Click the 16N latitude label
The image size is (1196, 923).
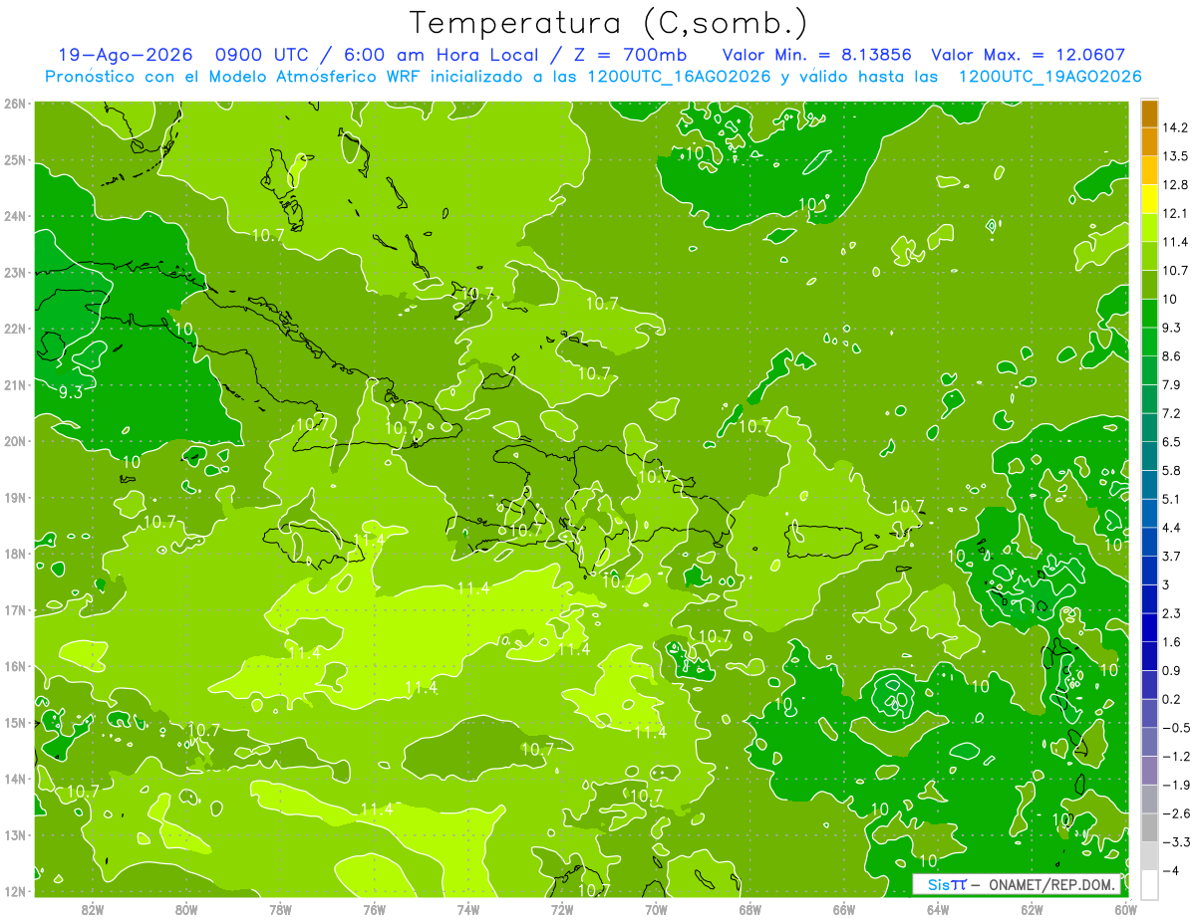pos(15,666)
